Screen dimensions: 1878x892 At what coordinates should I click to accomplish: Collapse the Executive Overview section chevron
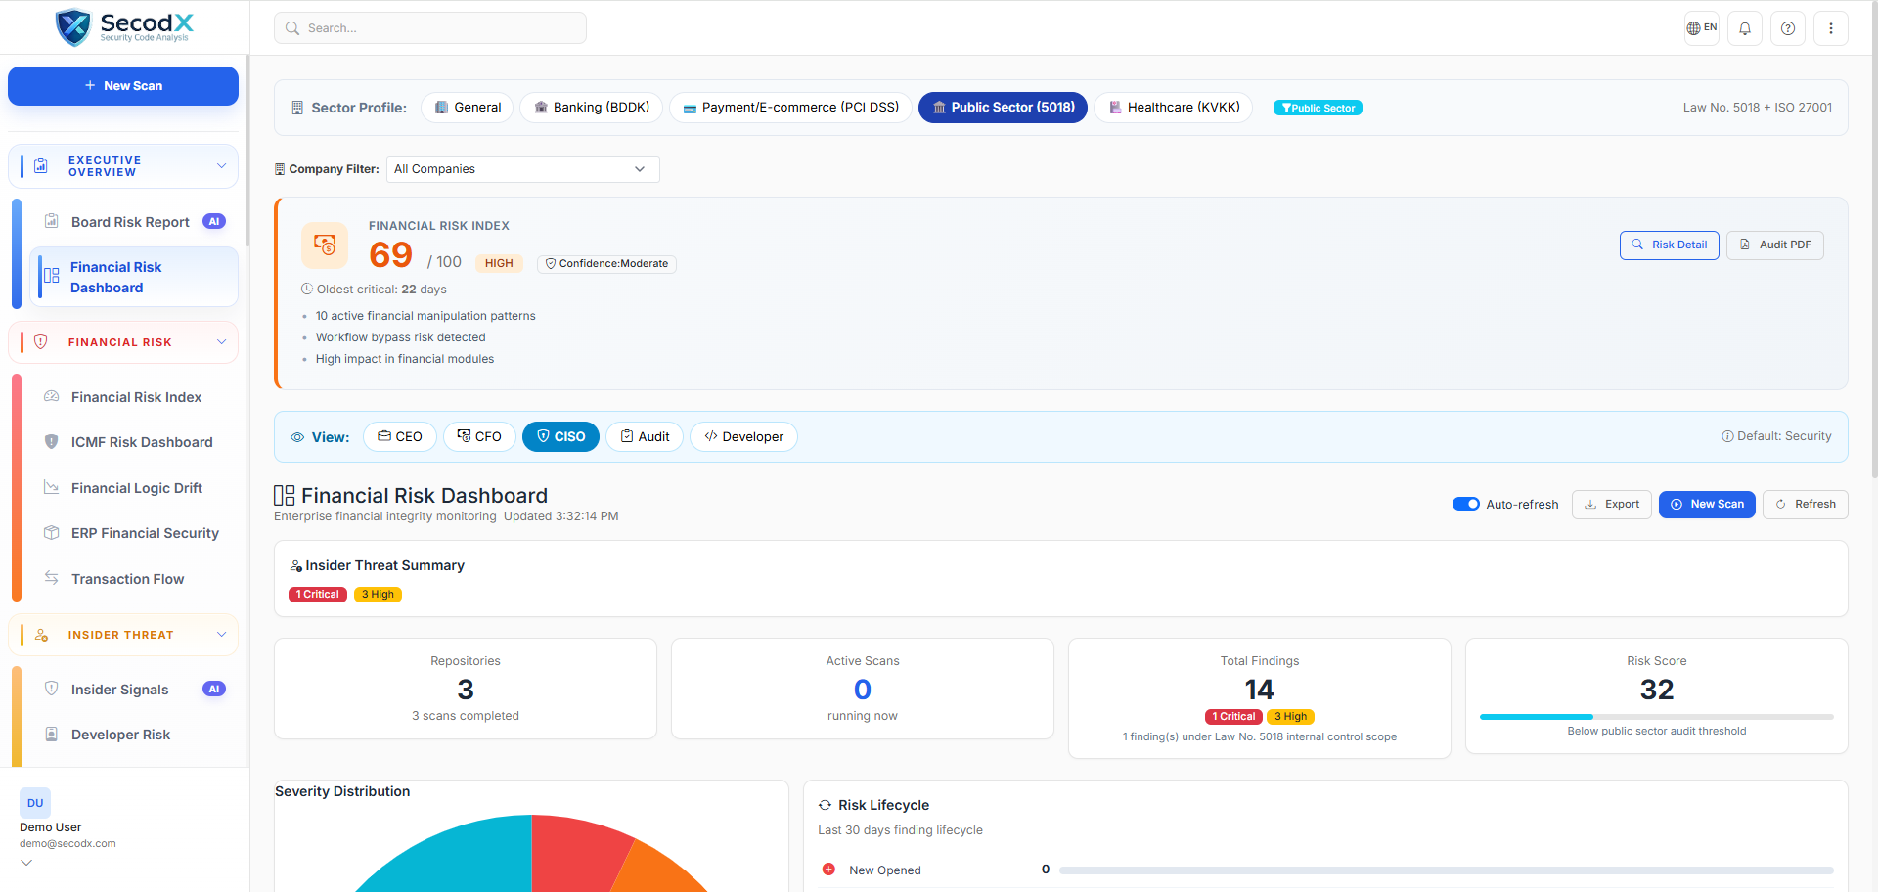pos(221,166)
